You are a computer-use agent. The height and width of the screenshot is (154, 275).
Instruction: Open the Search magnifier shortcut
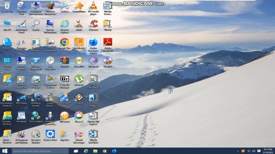point(36,26)
